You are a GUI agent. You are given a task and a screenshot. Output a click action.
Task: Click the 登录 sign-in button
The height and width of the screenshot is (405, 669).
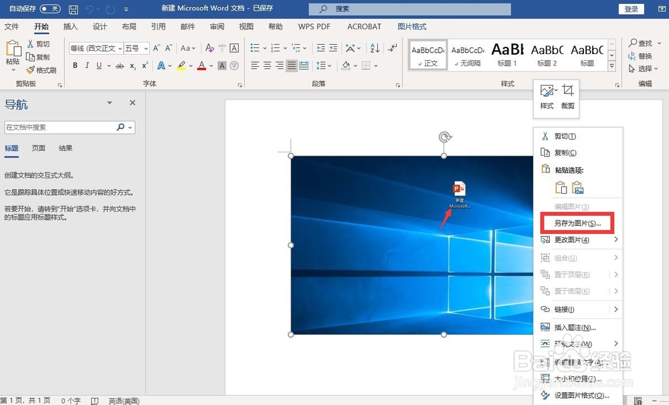[631, 9]
